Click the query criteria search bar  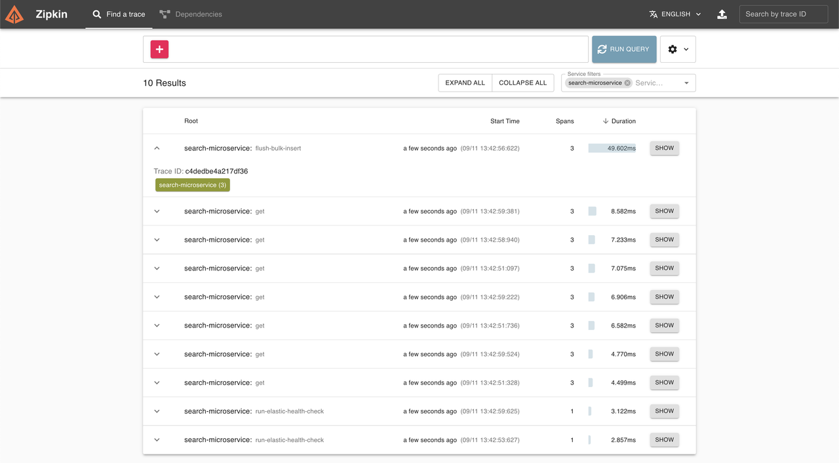[366, 49]
